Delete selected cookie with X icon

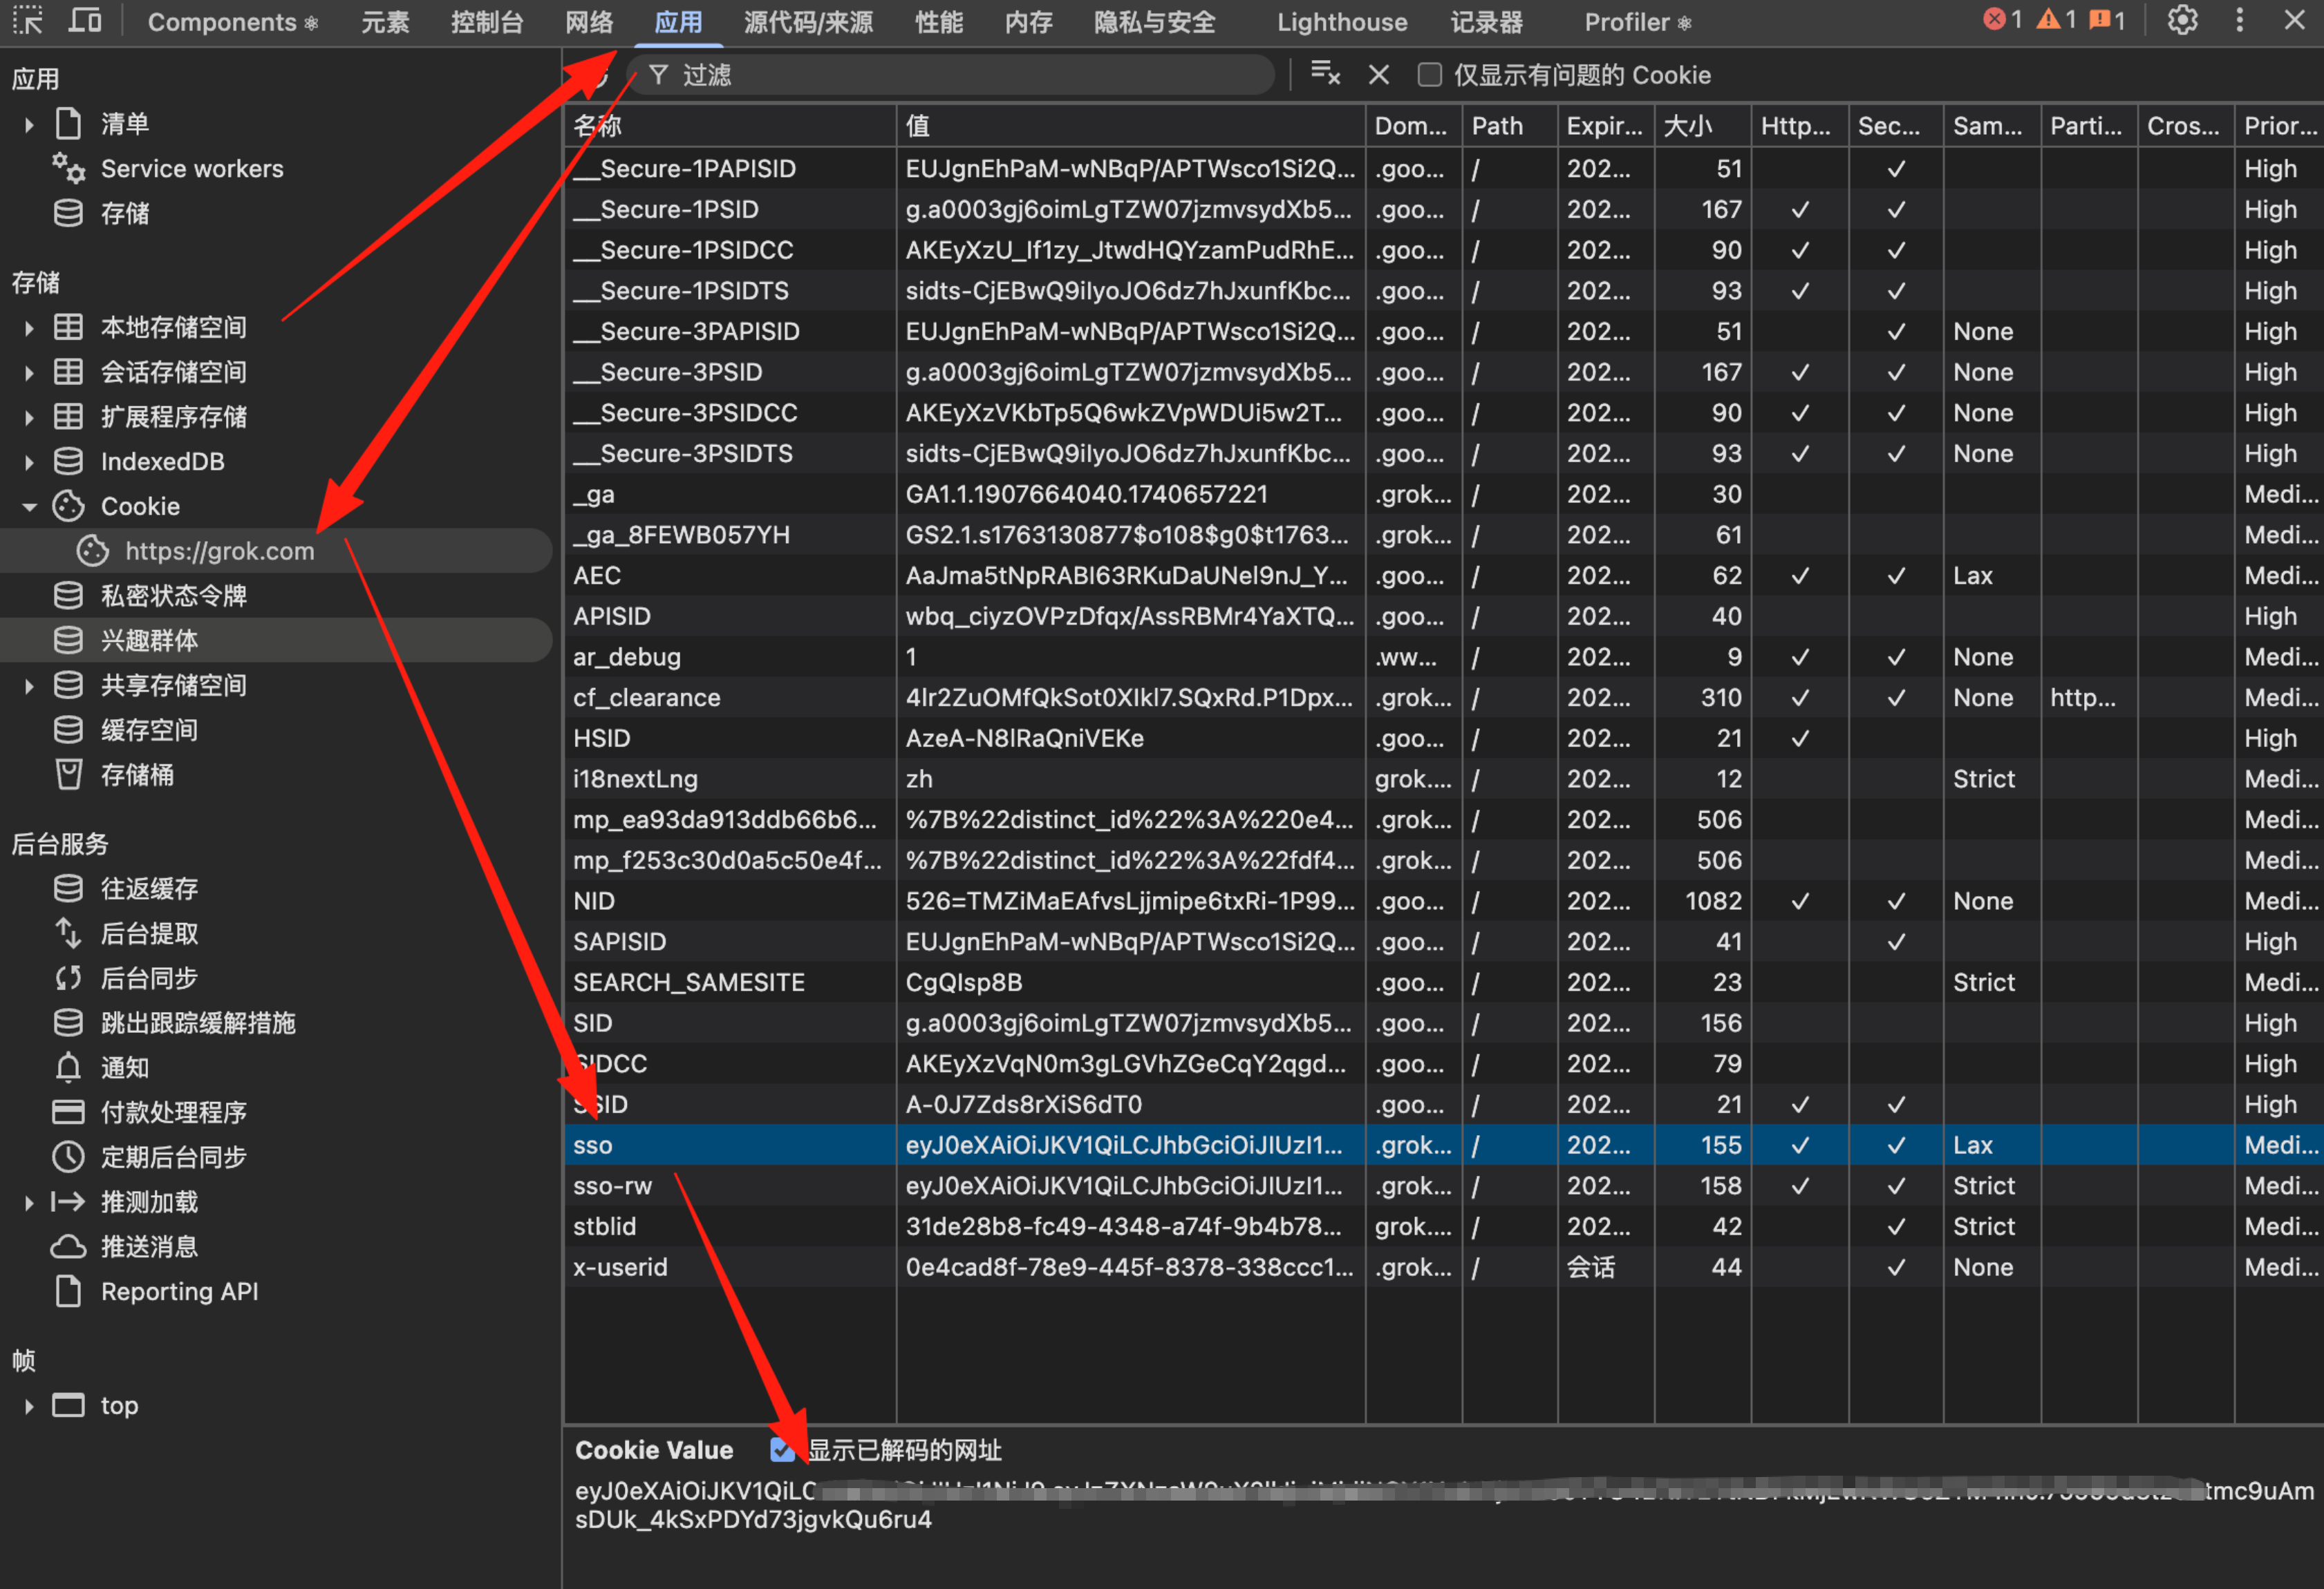(1378, 75)
